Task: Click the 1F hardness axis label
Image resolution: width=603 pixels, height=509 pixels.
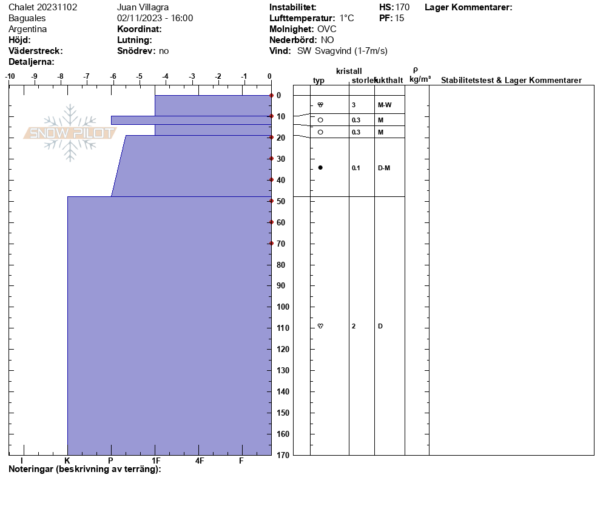Action: [156, 461]
